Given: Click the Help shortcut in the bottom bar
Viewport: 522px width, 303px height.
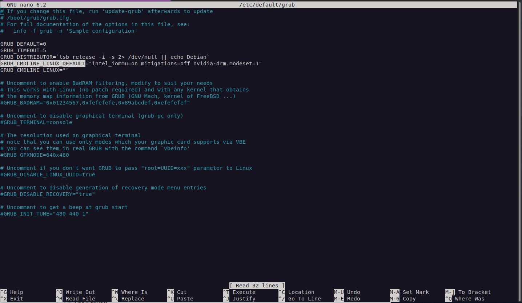Looking at the screenshot, I should coord(16,292).
